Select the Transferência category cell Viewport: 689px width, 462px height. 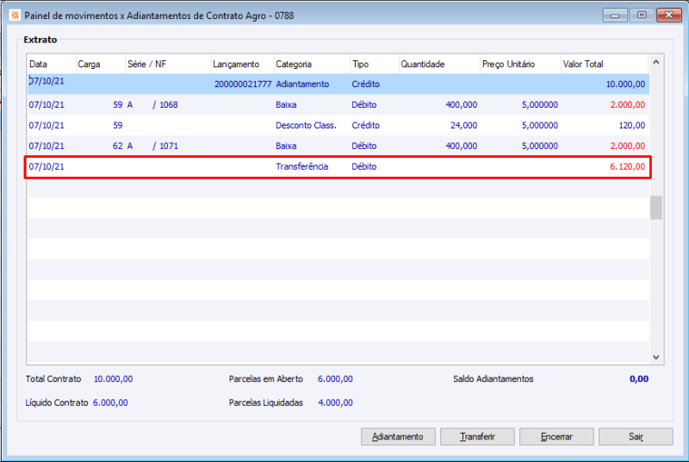click(x=302, y=166)
